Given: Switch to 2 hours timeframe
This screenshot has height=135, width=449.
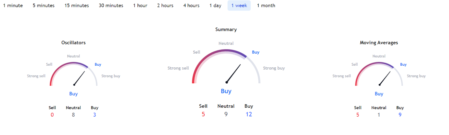Looking at the screenshot, I should (165, 6).
